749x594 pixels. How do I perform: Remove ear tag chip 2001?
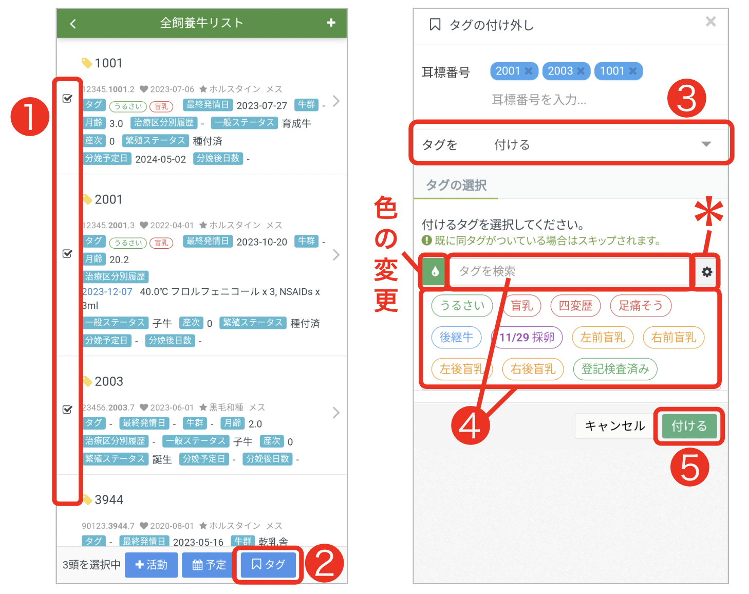click(x=528, y=71)
